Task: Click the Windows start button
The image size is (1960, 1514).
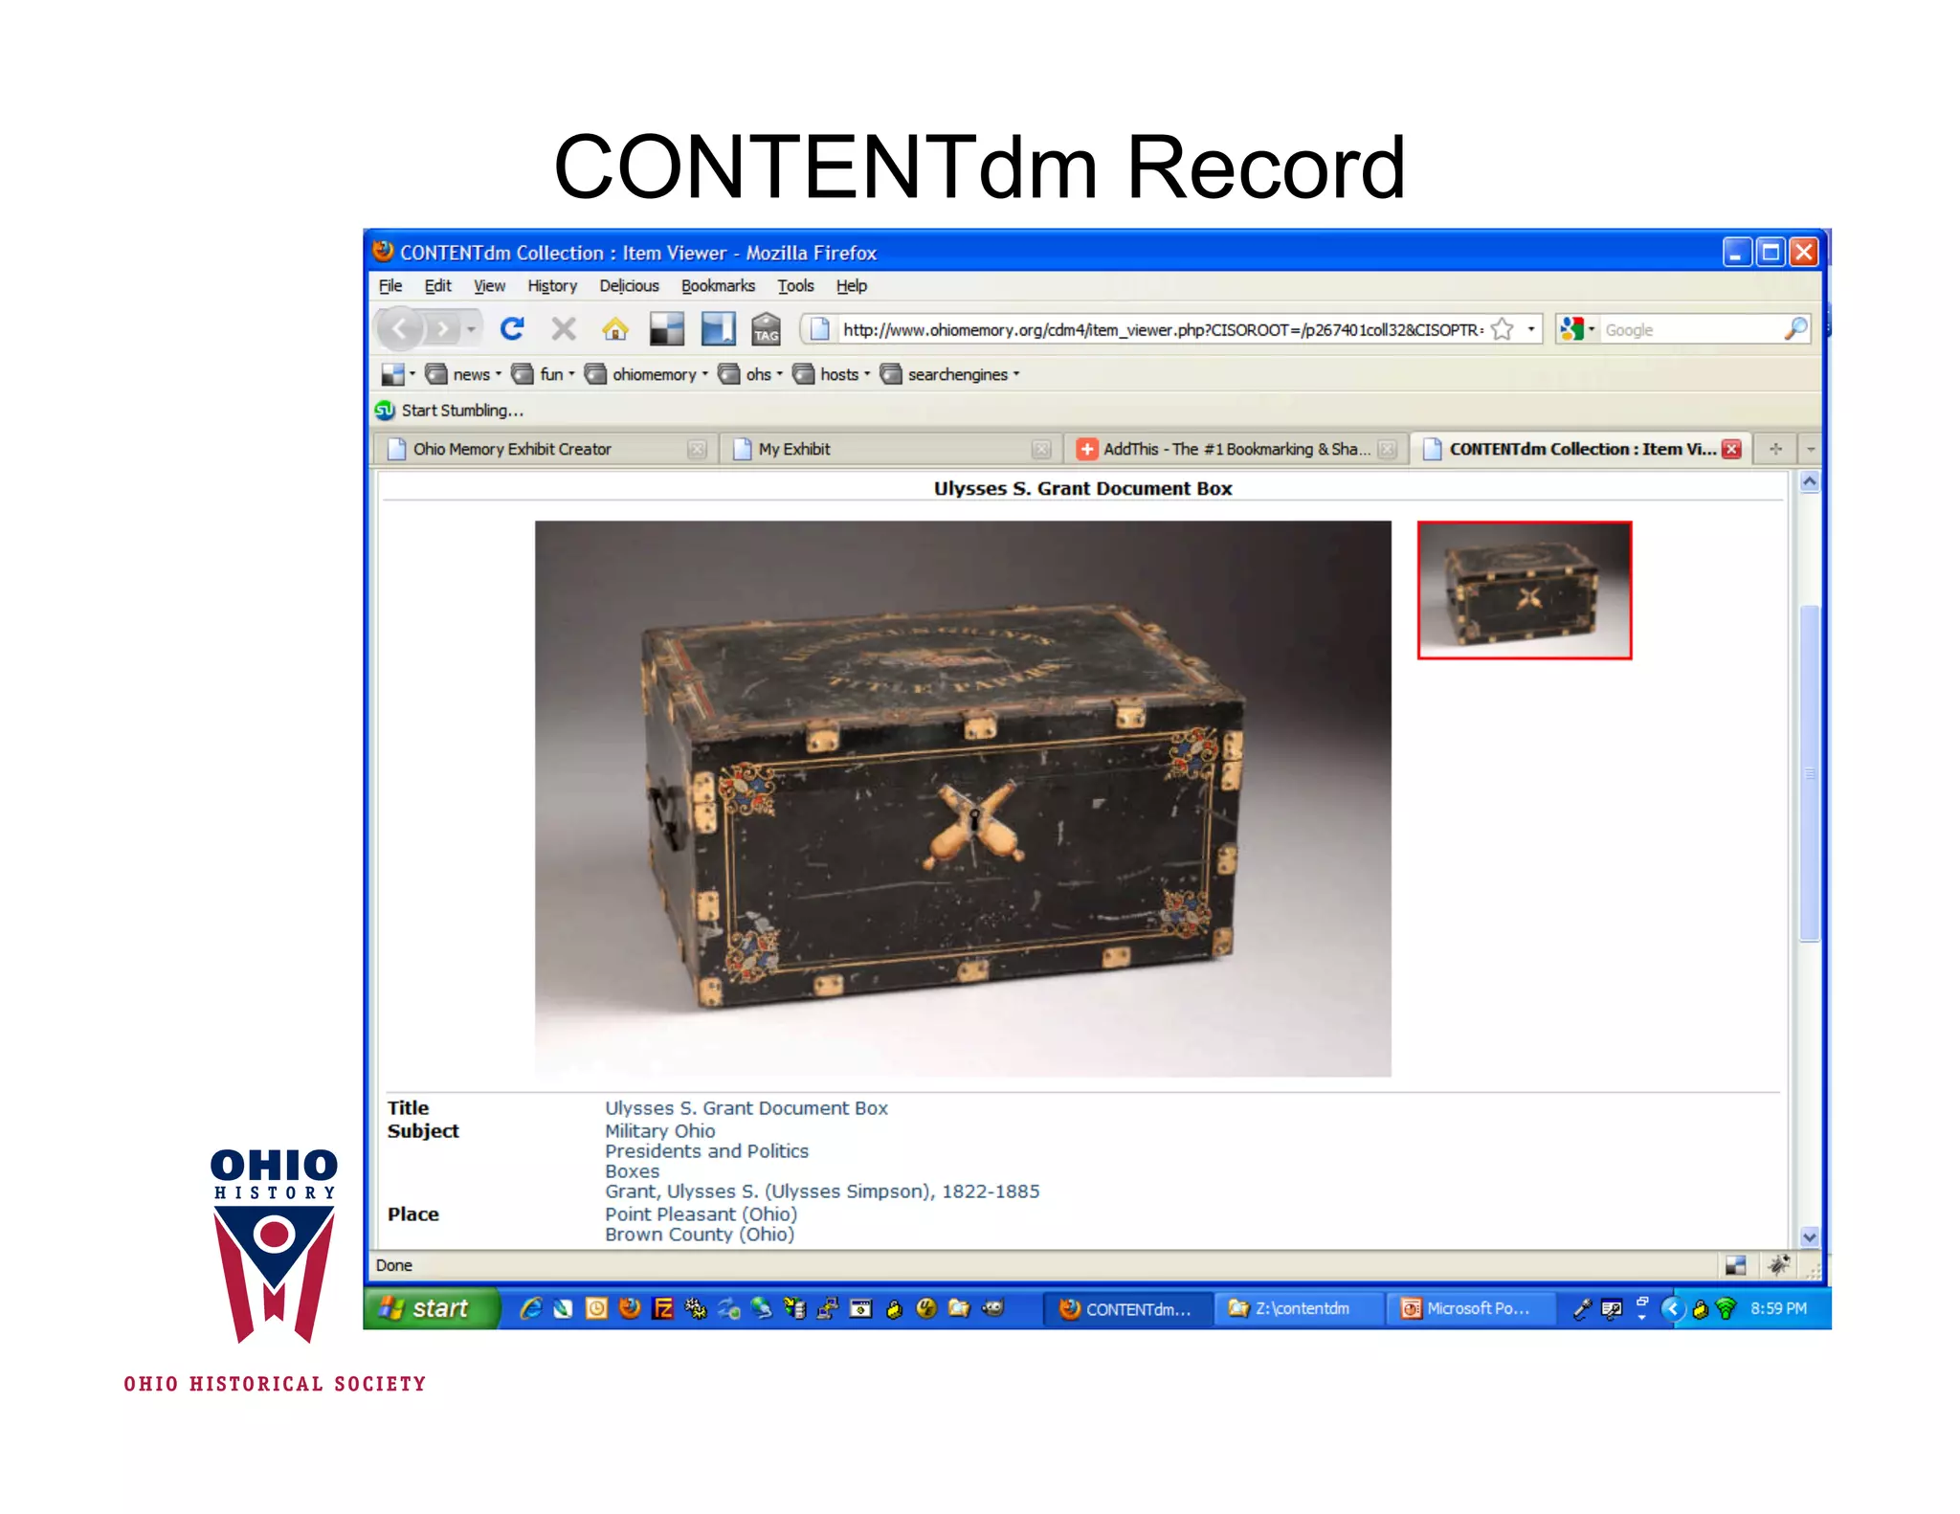Action: click(432, 1308)
